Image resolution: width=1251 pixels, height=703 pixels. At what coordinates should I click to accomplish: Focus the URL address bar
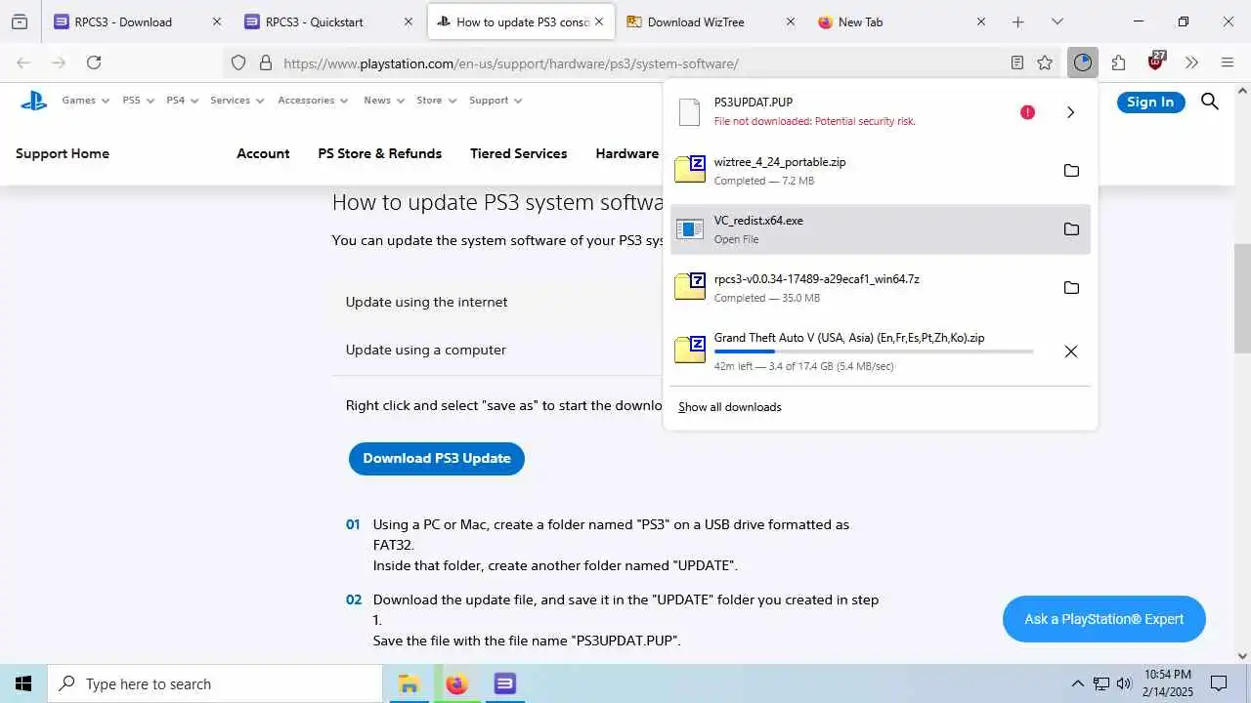(640, 63)
